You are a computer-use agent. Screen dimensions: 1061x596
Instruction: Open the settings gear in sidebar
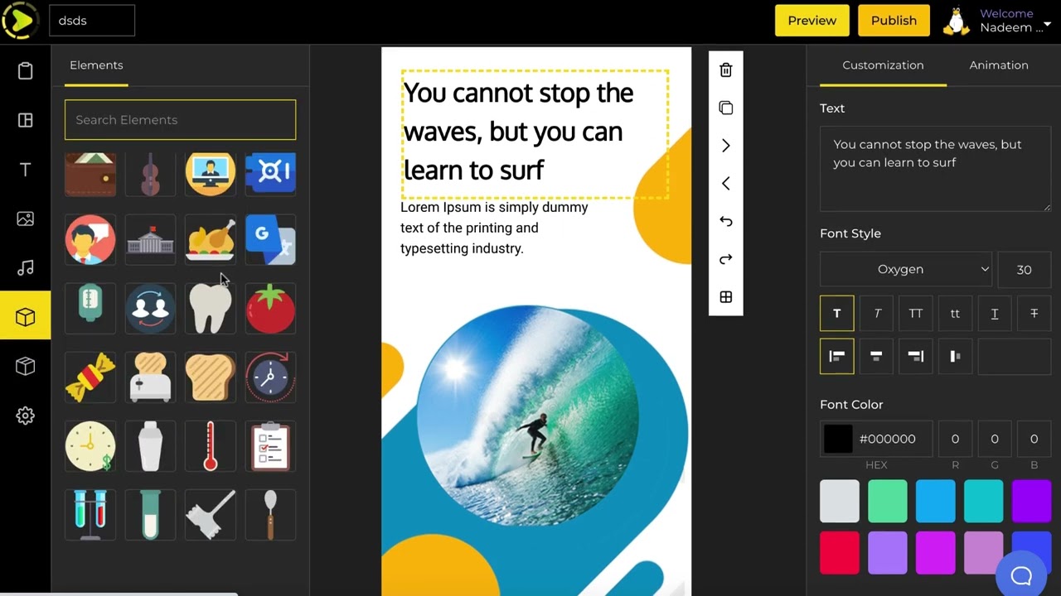25,416
